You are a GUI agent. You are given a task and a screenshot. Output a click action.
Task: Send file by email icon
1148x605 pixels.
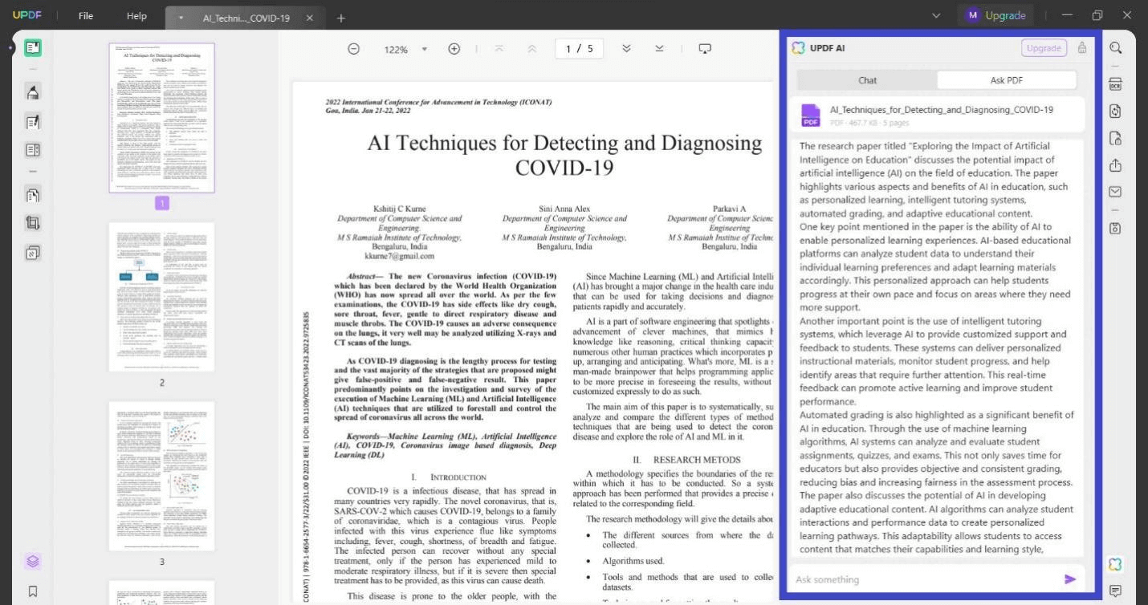tap(1115, 193)
